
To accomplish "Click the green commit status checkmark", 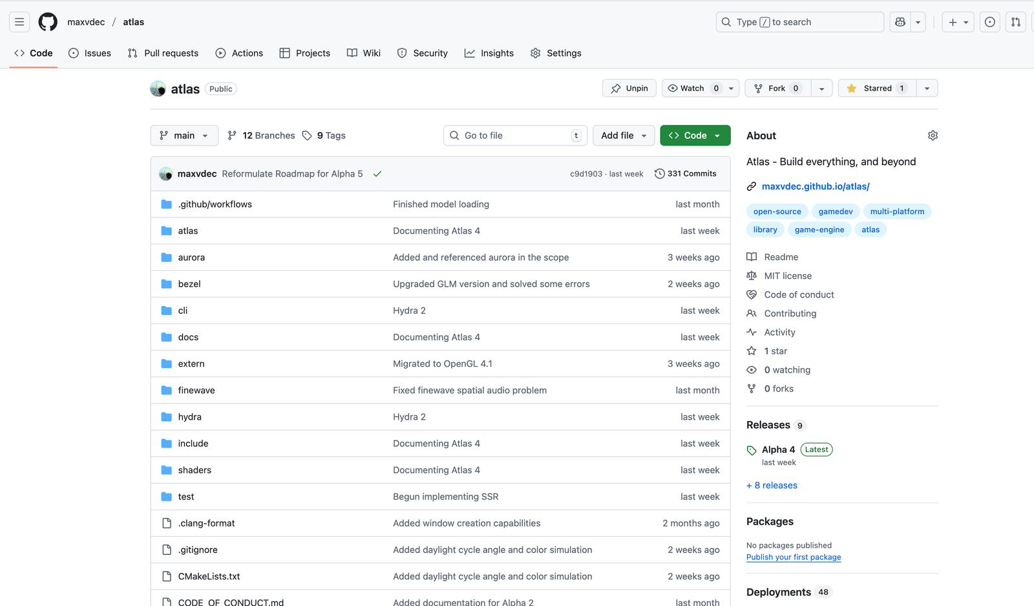I will (377, 174).
